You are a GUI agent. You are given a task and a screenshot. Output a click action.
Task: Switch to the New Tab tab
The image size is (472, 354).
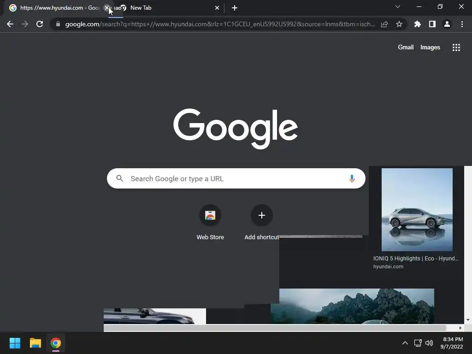click(x=169, y=8)
